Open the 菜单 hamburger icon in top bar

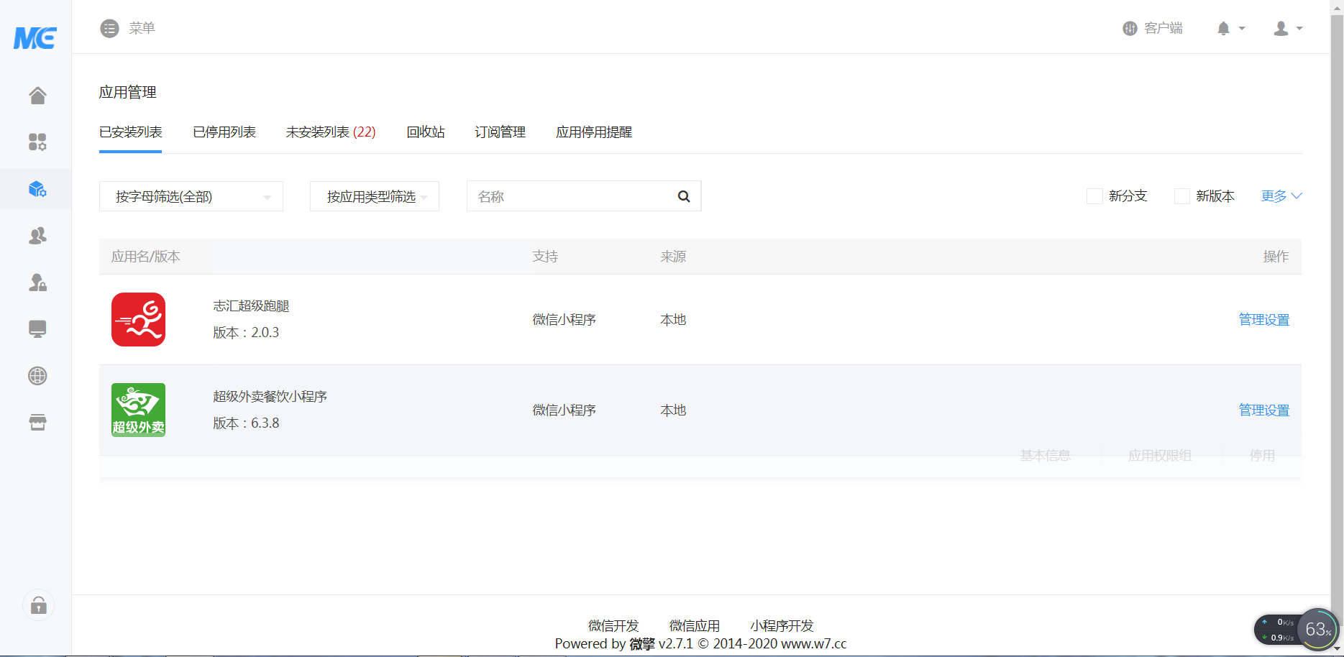[109, 28]
